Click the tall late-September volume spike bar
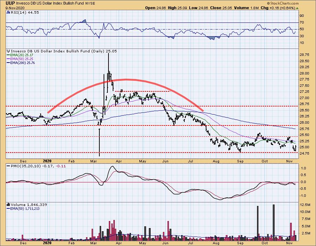Image resolution: width=316 pixels, height=246 pixels. tap(258, 224)
